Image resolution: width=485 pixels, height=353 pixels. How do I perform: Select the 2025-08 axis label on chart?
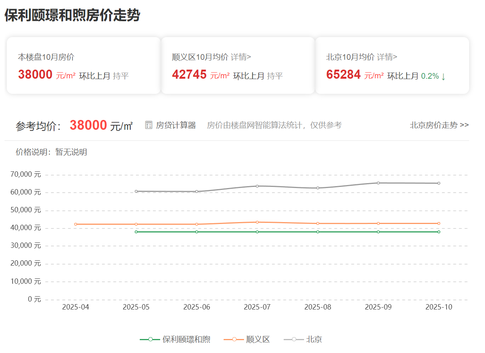(x=318, y=307)
